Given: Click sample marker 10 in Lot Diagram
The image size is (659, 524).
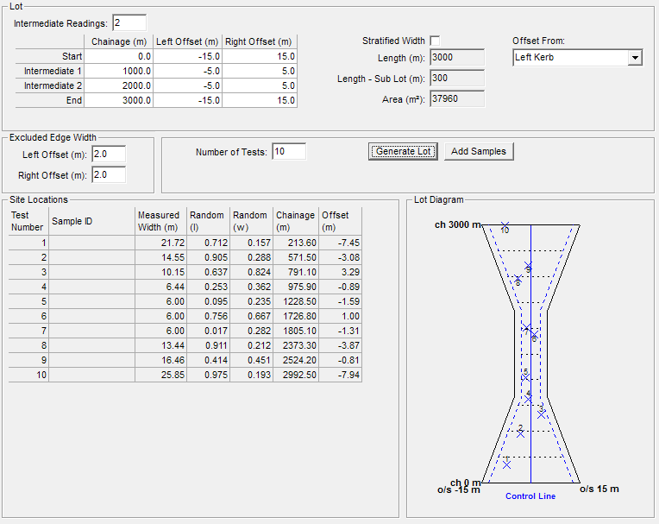Looking at the screenshot, I should point(505,226).
